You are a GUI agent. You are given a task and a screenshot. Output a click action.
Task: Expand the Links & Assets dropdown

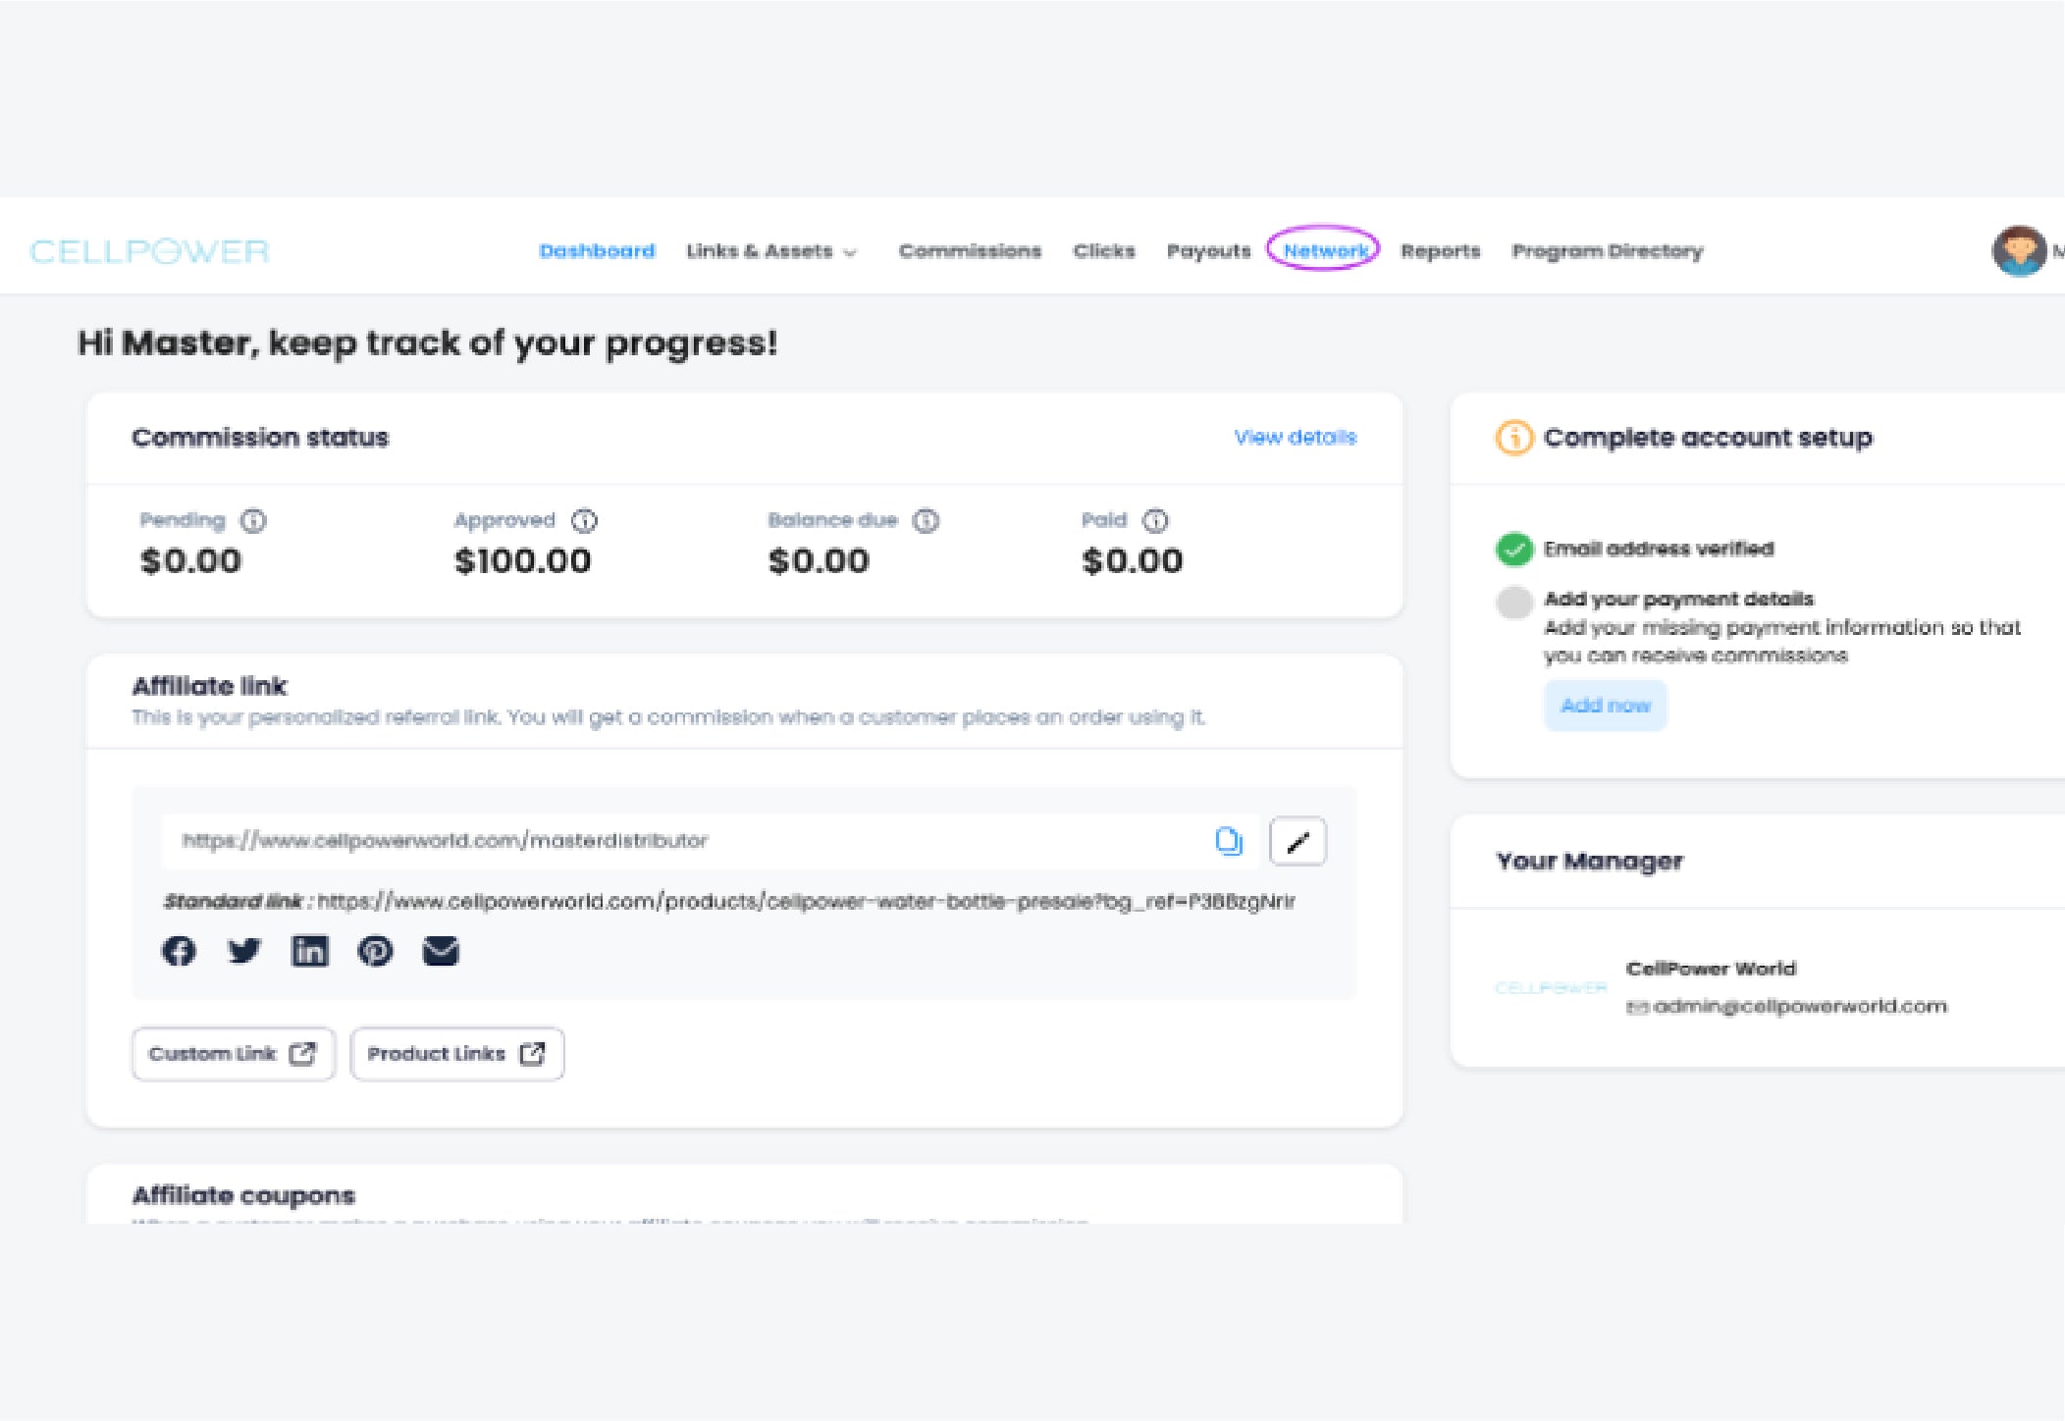click(x=771, y=251)
